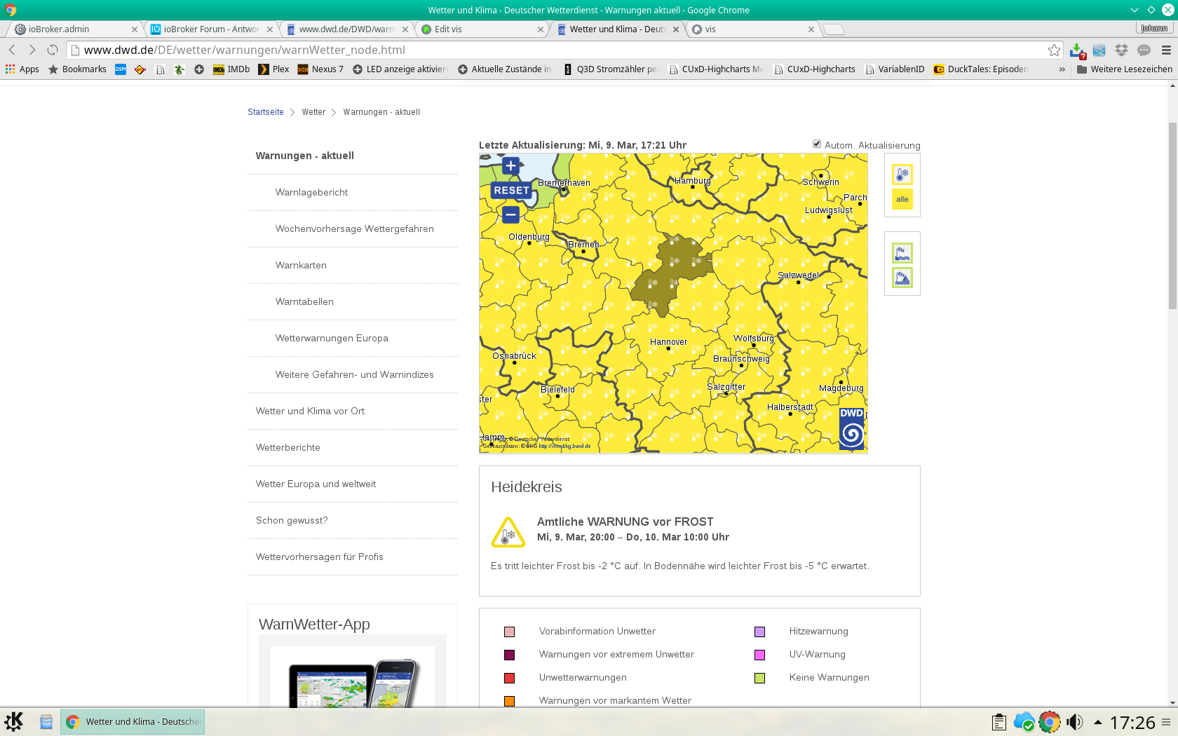Viewport: 1178px width, 736px height.
Task: Zoom in the warning map with plus button
Action: tap(510, 166)
